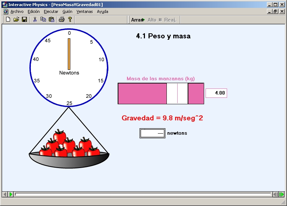The width and height of the screenshot is (287, 206).
Task: Click the pink slider track right of handle
Action: pos(196,94)
